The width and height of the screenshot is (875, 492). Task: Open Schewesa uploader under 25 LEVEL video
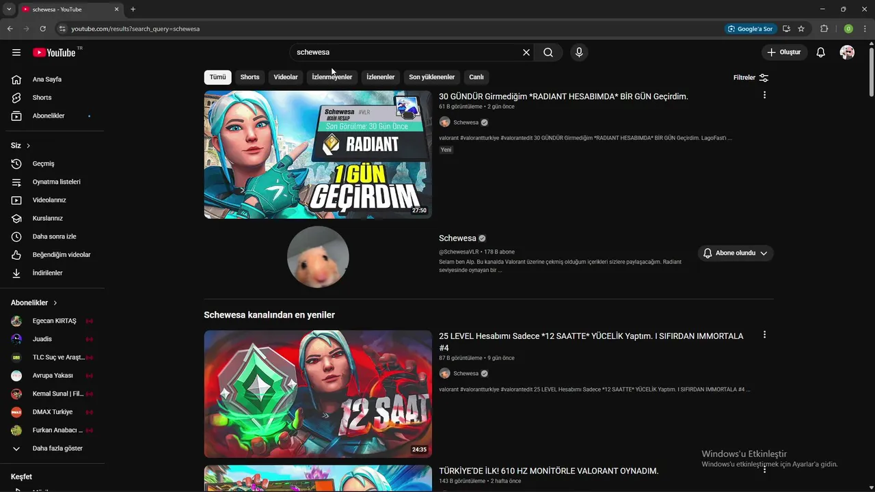[x=466, y=374]
